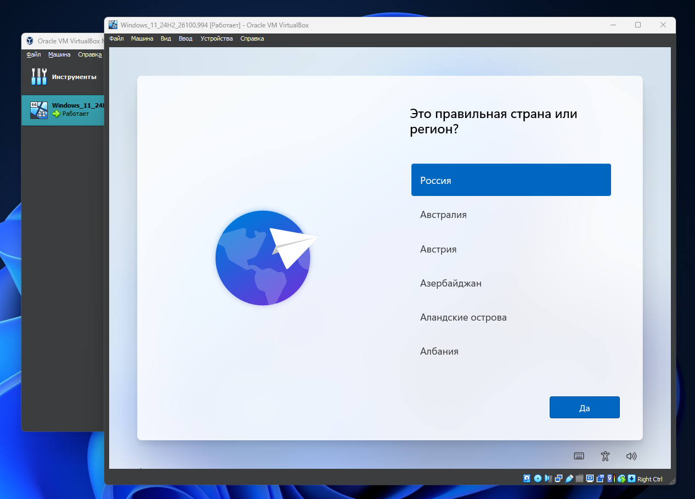
Task: Click the volume speaker icon in setup
Action: [631, 456]
